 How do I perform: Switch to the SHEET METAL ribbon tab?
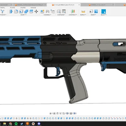point(3,8)
